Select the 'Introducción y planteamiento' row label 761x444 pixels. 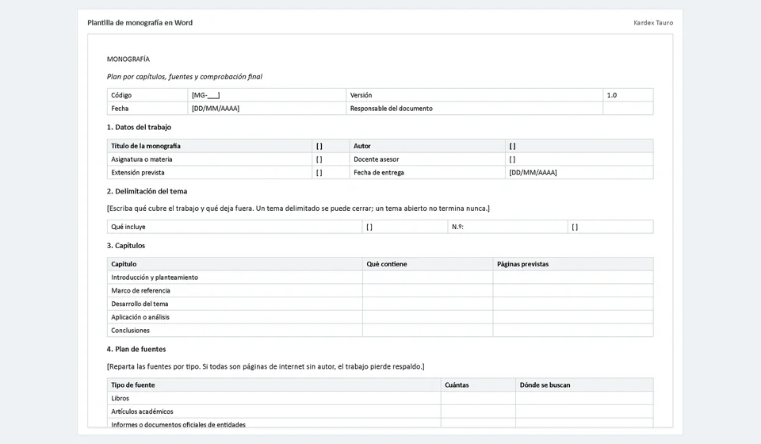155,277
